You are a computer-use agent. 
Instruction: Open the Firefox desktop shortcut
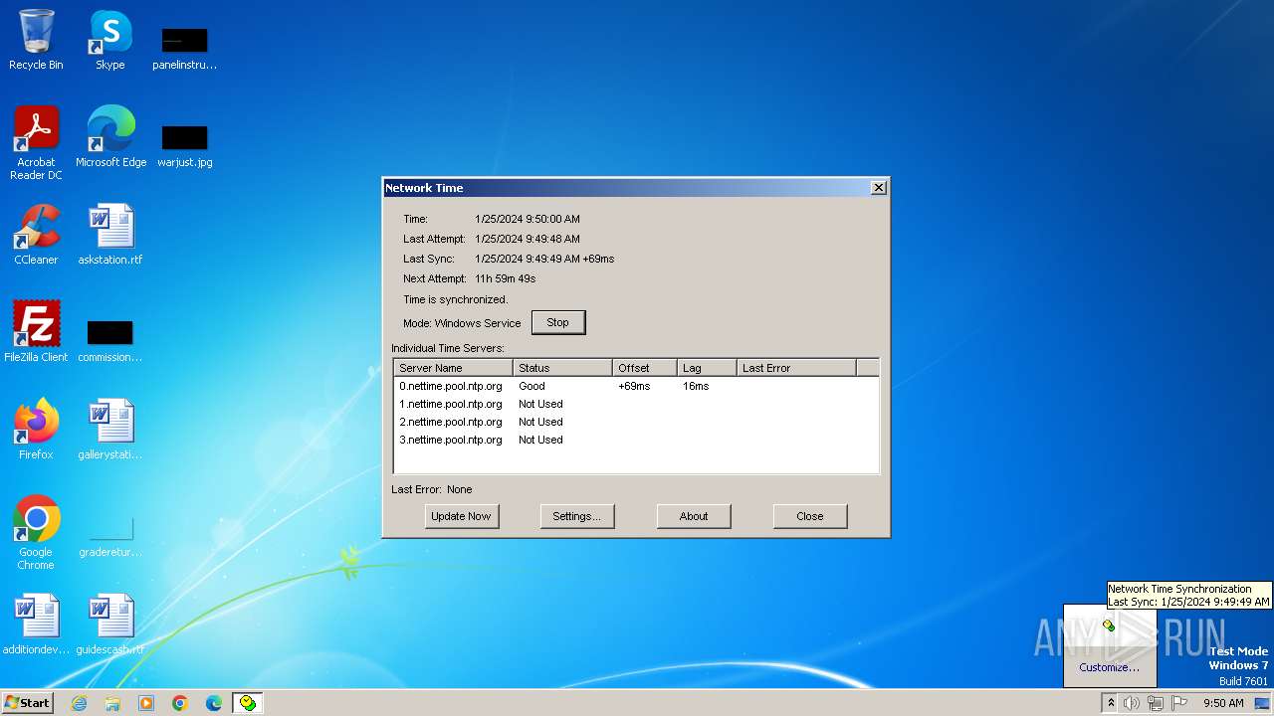tap(36, 430)
